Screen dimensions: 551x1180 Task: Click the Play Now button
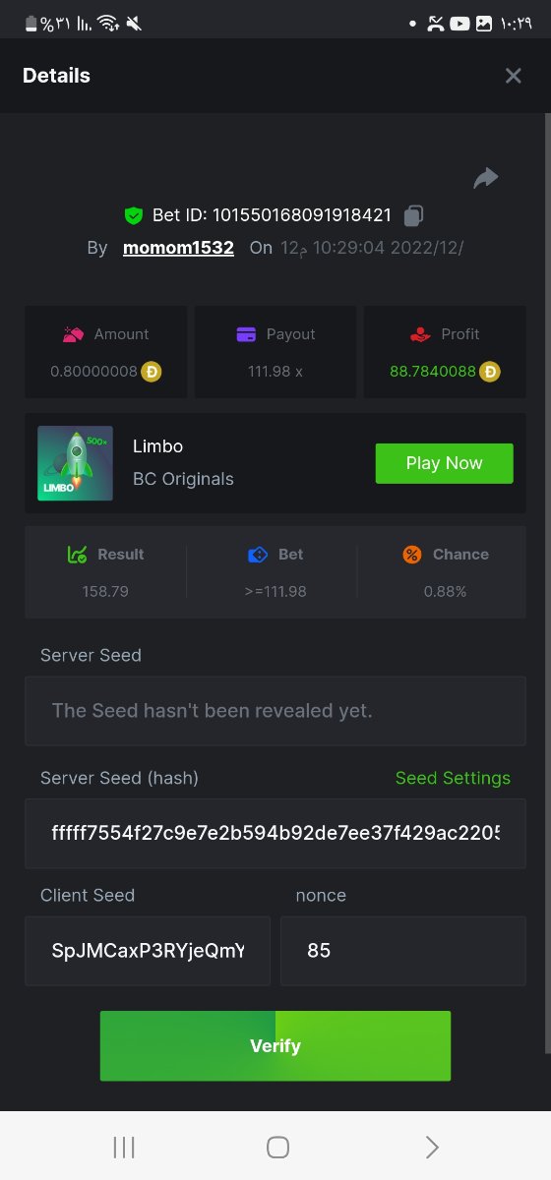point(444,463)
